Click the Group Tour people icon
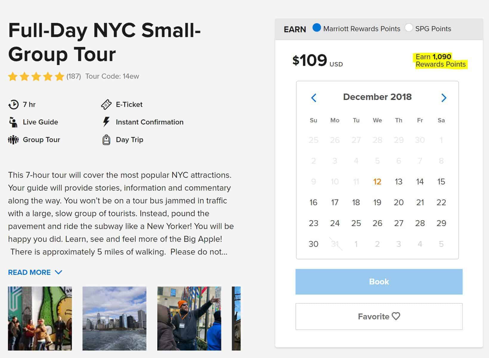This screenshot has width=489, height=358. [13, 140]
